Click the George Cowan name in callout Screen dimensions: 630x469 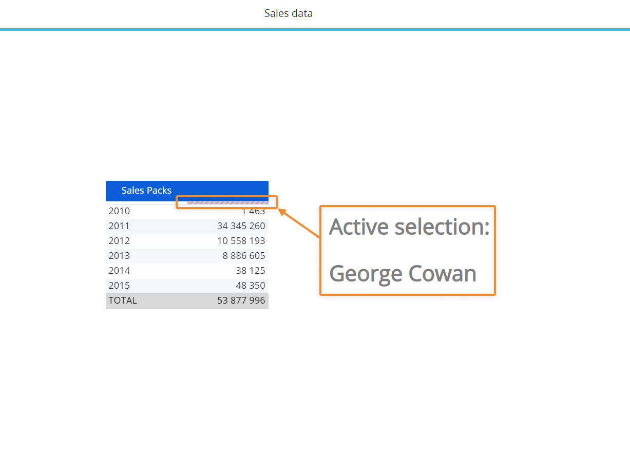pos(403,273)
